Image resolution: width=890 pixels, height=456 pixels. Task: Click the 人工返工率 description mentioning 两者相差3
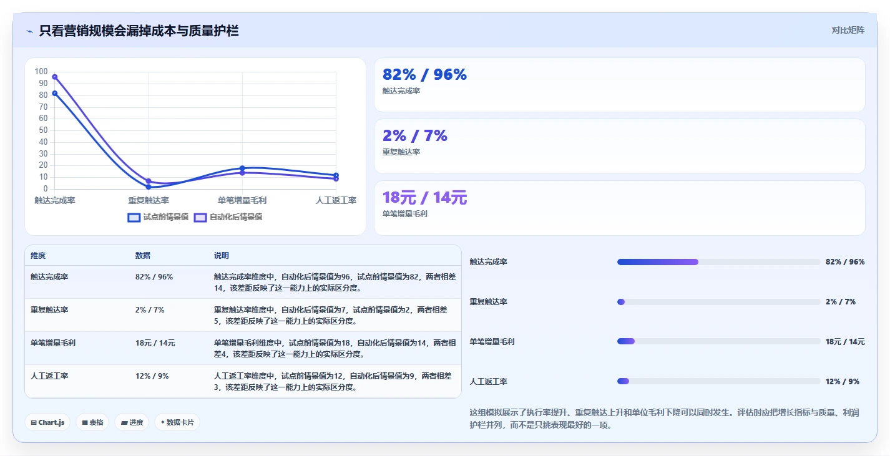335,381
